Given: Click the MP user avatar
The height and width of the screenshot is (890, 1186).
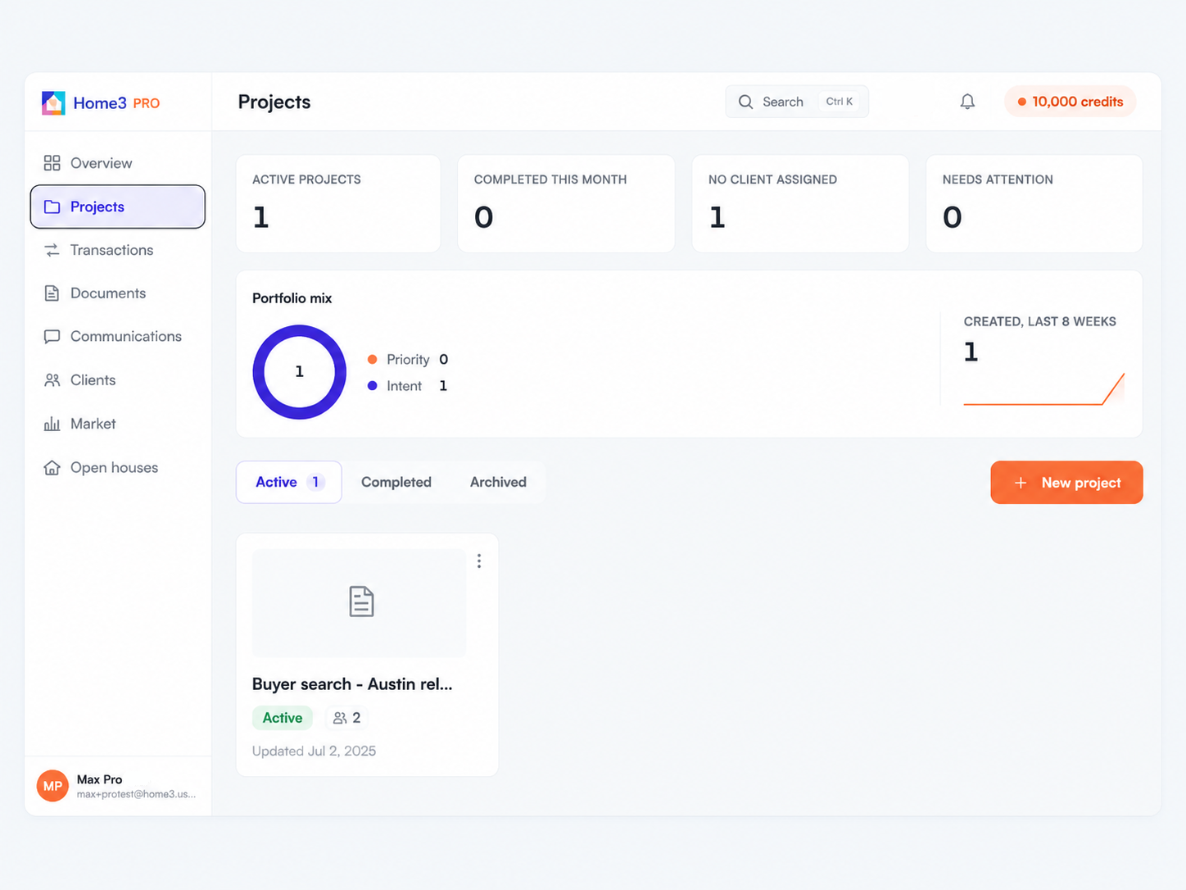Looking at the screenshot, I should (52, 786).
